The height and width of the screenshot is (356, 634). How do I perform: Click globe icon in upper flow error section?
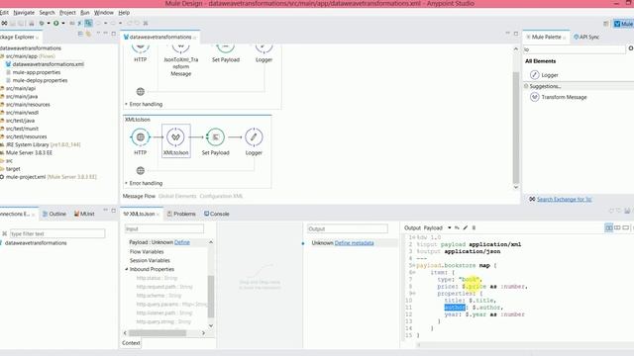tap(141, 92)
